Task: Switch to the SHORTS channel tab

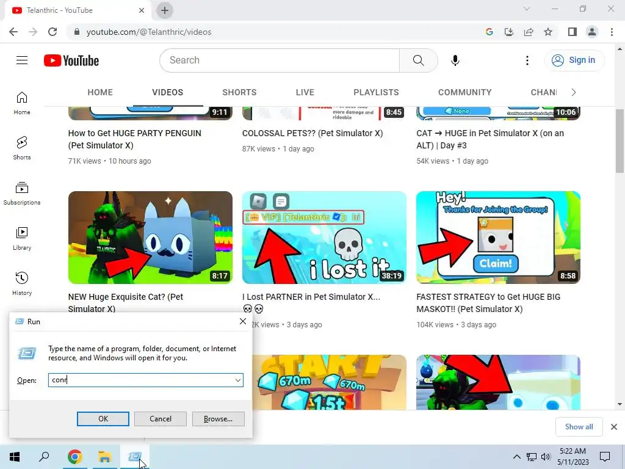Action: click(239, 93)
